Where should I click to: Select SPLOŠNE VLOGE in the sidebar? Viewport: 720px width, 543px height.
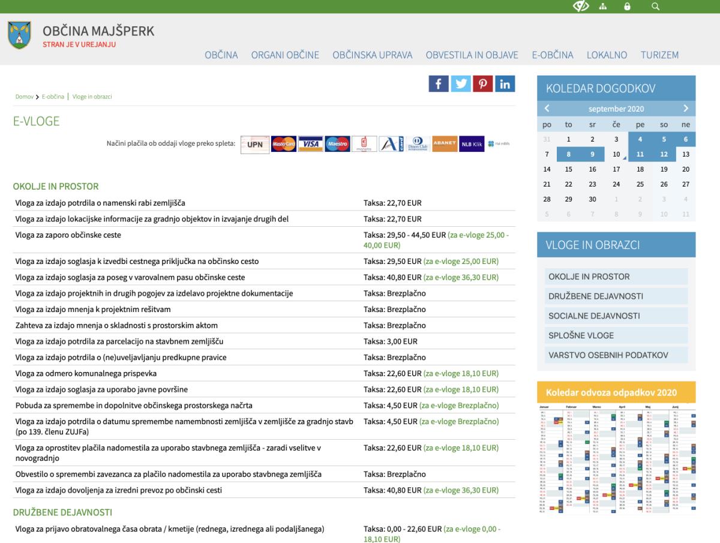click(x=616, y=335)
